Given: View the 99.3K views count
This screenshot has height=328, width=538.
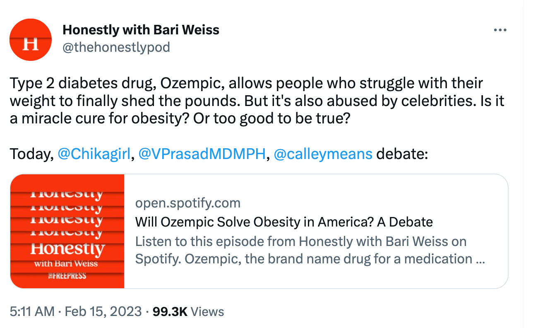Looking at the screenshot, I should click(170, 311).
